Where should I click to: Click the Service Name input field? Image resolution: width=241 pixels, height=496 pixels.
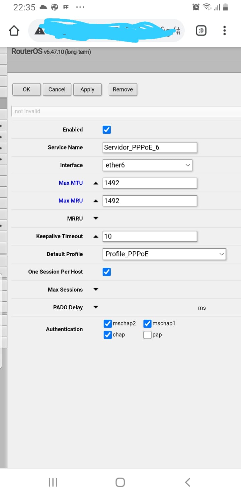[x=150, y=147]
